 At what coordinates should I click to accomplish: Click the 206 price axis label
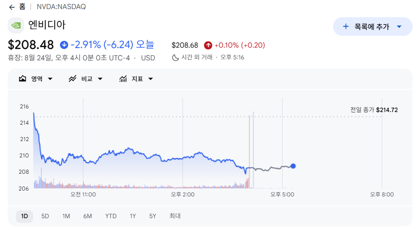(24, 188)
